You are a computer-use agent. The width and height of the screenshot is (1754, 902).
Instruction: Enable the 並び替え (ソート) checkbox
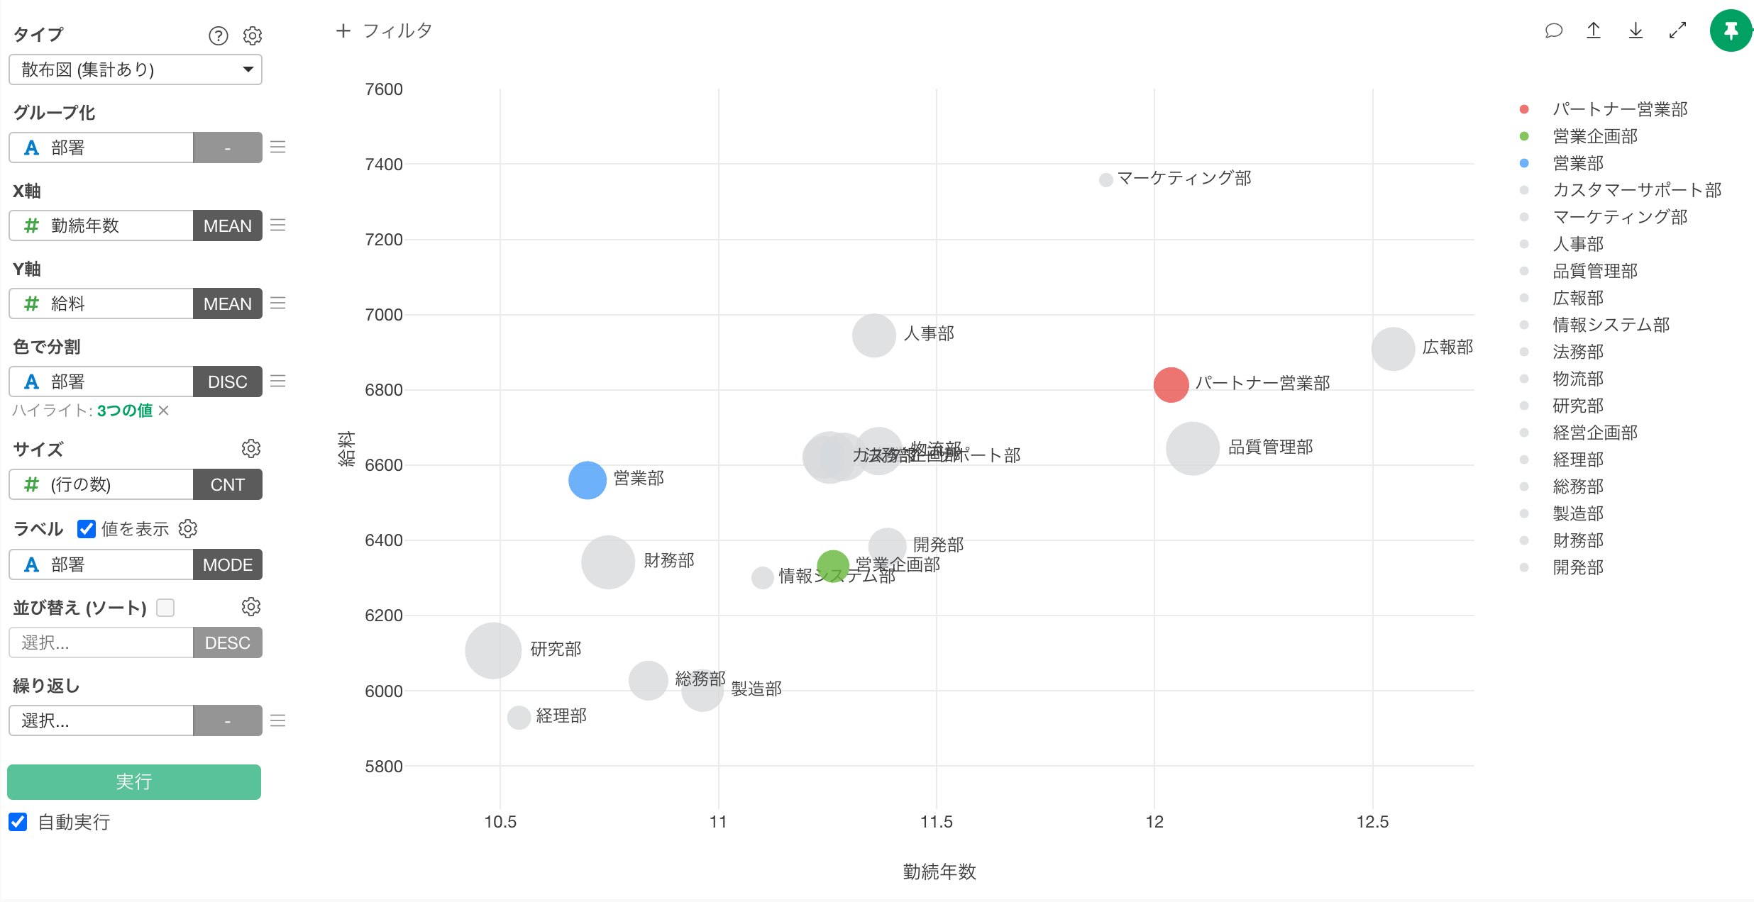(x=165, y=608)
